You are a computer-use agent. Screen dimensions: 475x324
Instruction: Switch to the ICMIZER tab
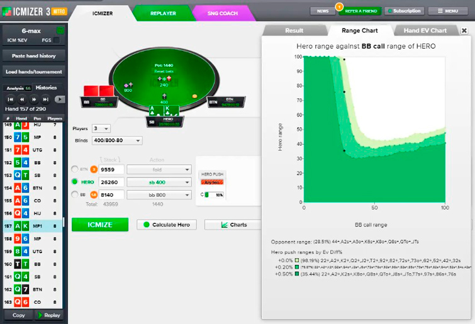[x=103, y=13]
